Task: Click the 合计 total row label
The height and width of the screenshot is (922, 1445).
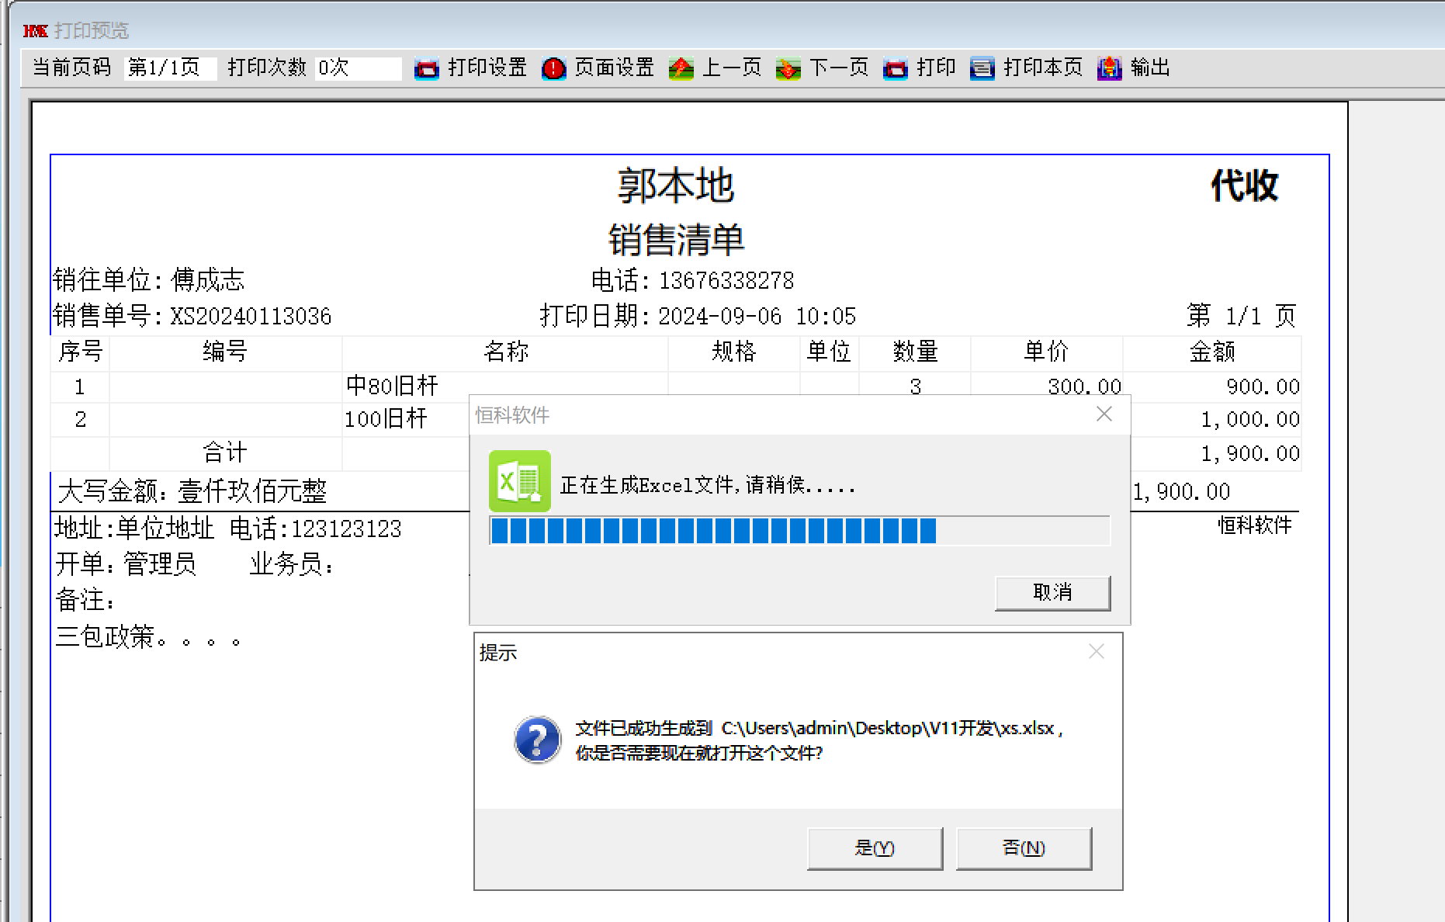Action: (225, 452)
